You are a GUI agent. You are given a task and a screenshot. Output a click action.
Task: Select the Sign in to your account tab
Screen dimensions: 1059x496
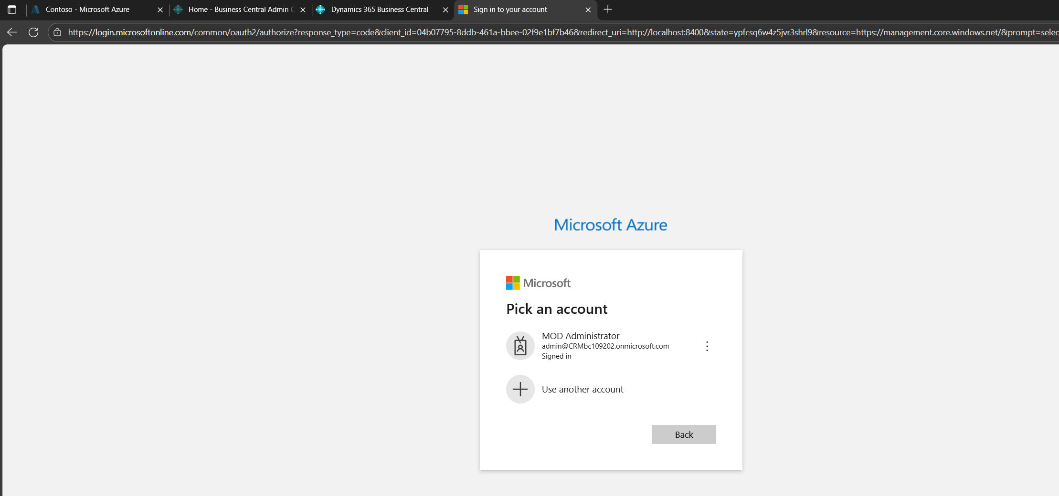tap(525, 10)
